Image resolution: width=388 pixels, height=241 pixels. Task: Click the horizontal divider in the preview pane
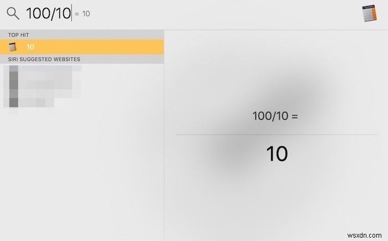[x=277, y=135]
